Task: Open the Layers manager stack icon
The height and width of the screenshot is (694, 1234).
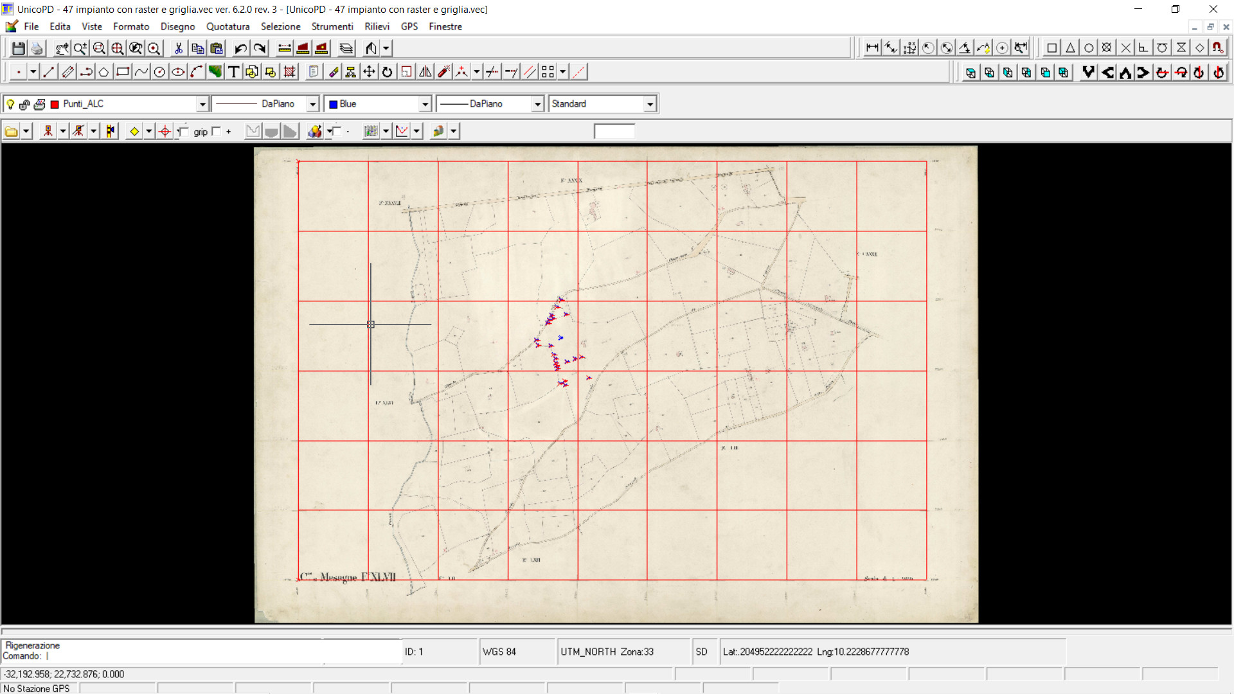Action: tap(346, 48)
